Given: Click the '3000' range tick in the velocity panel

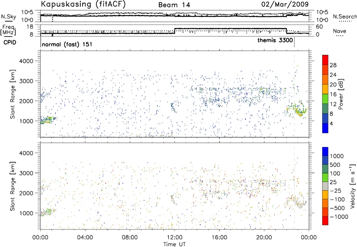Looking at the screenshot, I should click(x=26, y=173).
